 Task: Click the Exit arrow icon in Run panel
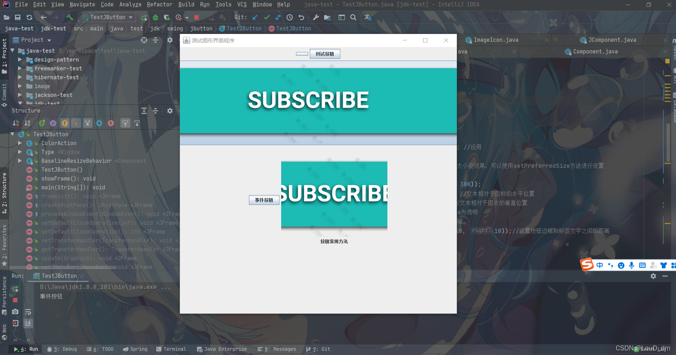[x=15, y=323]
